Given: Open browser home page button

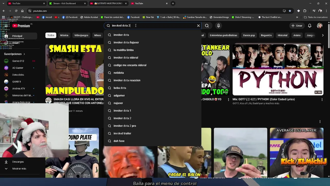Looking at the screenshot, I should (x=22, y=11).
